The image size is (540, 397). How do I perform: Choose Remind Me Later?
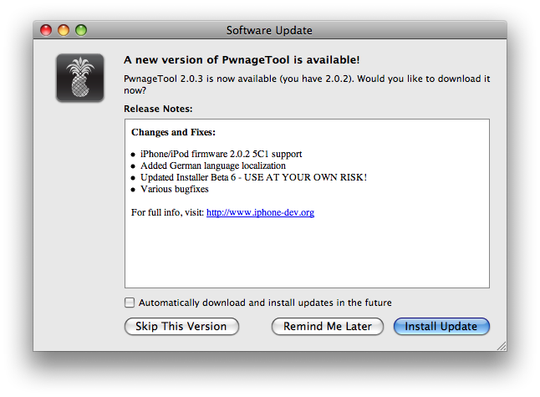327,327
